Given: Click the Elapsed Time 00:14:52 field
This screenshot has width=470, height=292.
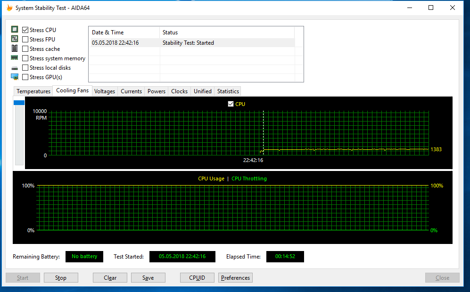Looking at the screenshot, I should [285, 256].
